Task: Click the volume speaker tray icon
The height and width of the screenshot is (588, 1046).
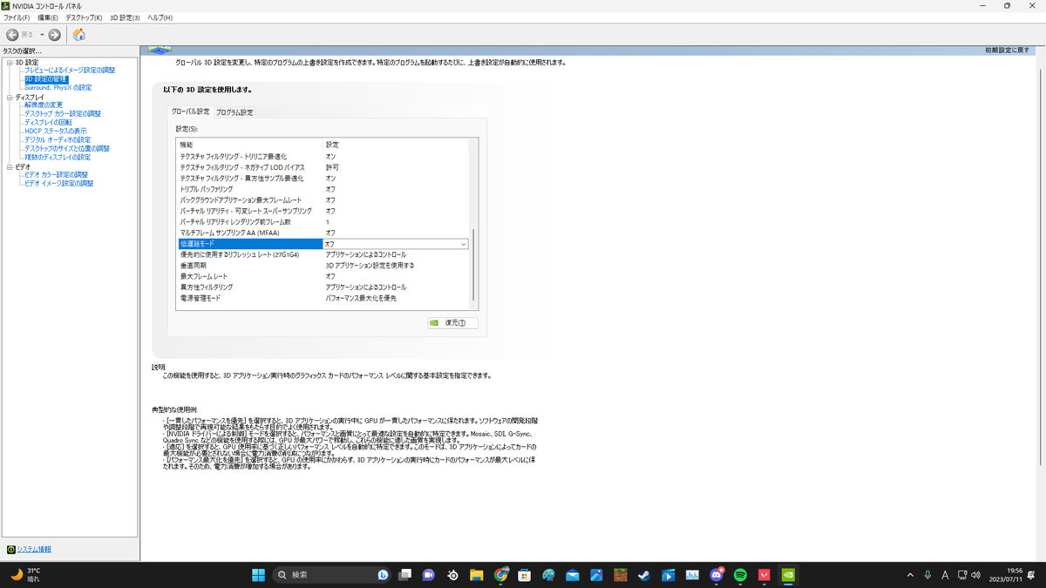Action: pyautogui.click(x=975, y=575)
